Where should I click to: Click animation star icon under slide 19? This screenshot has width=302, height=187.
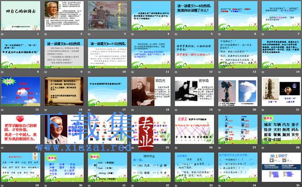click(176, 110)
